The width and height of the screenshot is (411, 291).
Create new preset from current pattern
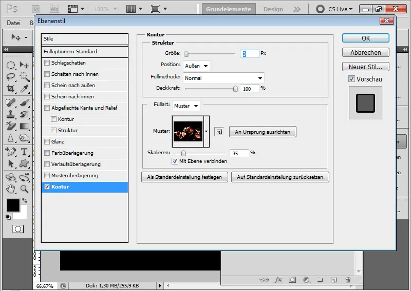pos(219,132)
